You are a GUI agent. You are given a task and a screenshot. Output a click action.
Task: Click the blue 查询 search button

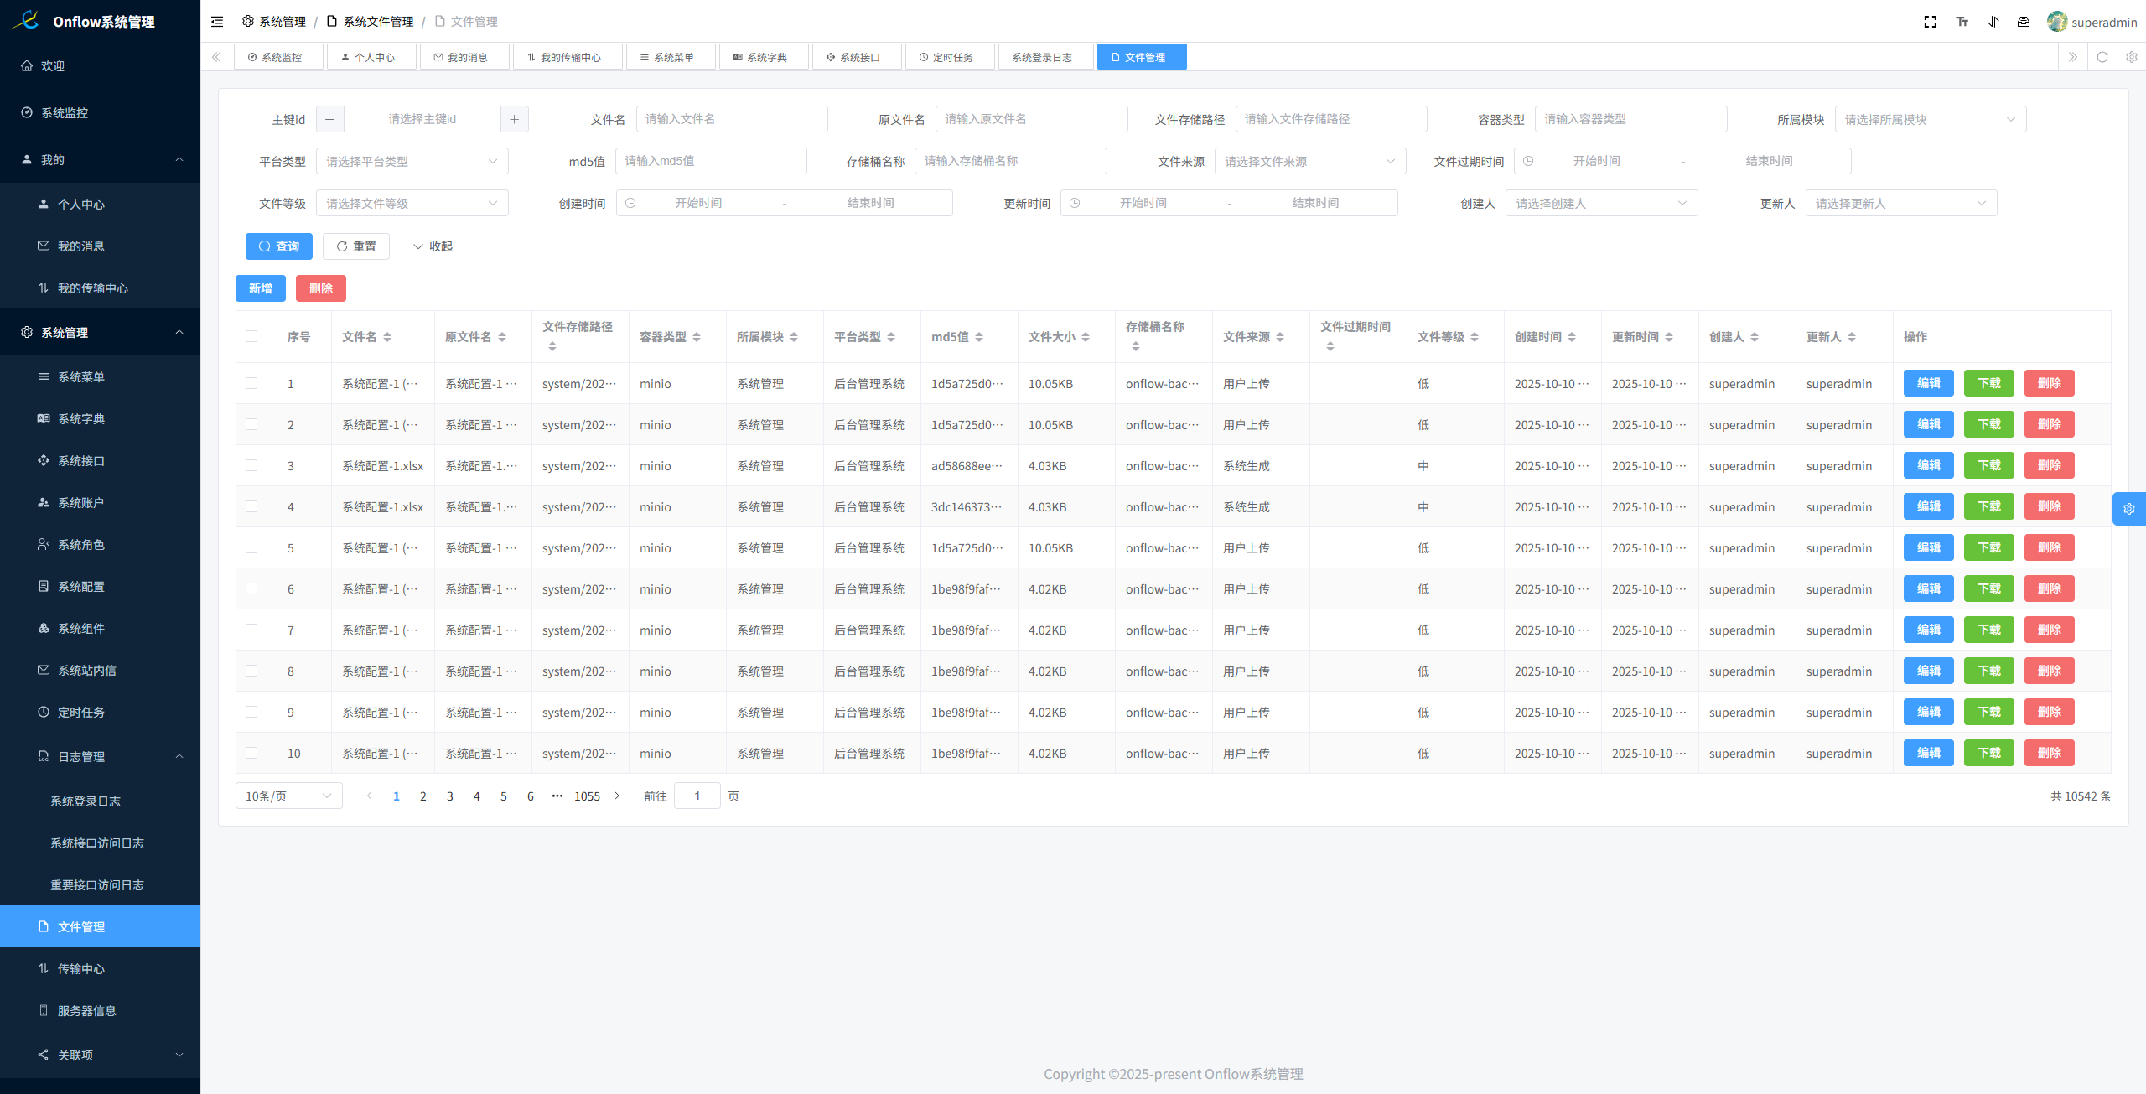pyautogui.click(x=278, y=246)
